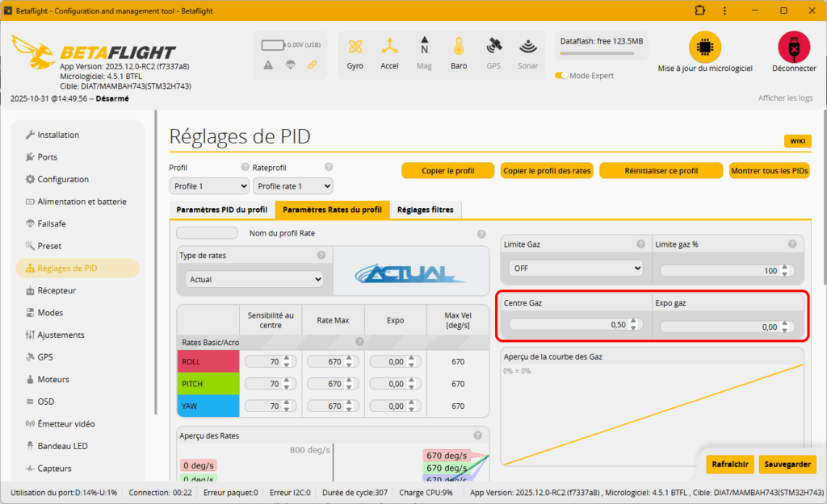
Task: Select the Gyro sensor icon
Action: tap(355, 55)
